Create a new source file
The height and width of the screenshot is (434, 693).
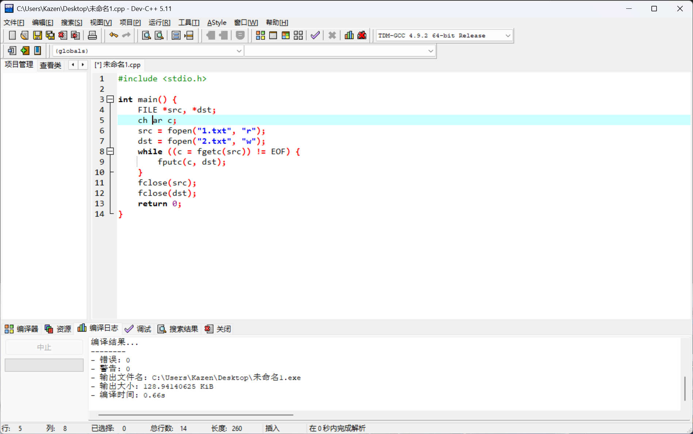(x=12, y=35)
